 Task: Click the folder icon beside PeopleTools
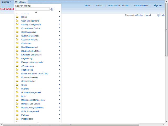tap(17, 119)
